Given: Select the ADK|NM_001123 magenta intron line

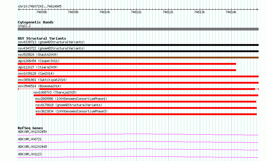Looking at the screenshot, I should coord(138,157).
